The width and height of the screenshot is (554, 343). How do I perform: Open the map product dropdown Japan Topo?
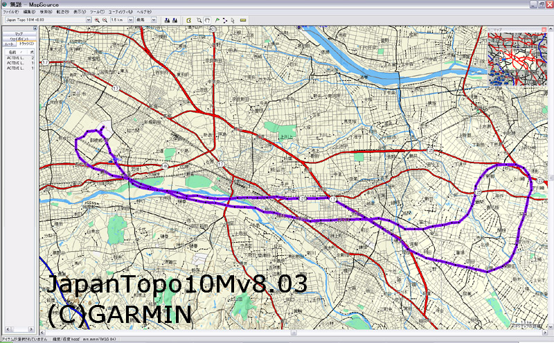[x=89, y=20]
